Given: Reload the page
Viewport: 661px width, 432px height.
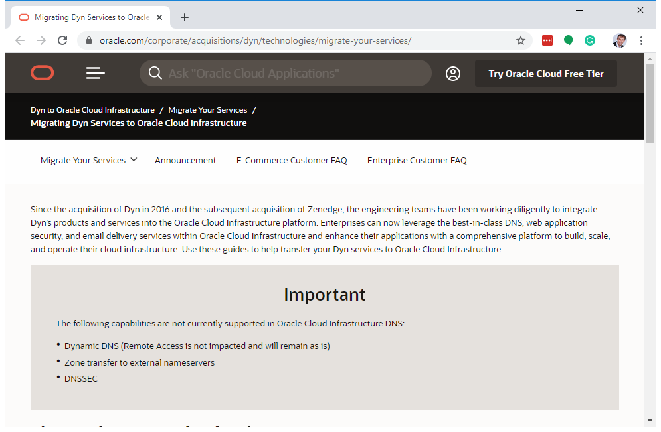Looking at the screenshot, I should click(62, 40).
